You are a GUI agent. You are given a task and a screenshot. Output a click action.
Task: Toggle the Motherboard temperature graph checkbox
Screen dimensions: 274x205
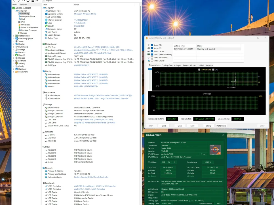click(199, 70)
